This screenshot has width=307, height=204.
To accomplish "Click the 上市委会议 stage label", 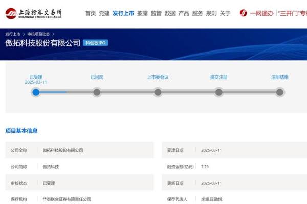I will click(158, 77).
